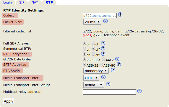Click the Apply button

click(9, 101)
